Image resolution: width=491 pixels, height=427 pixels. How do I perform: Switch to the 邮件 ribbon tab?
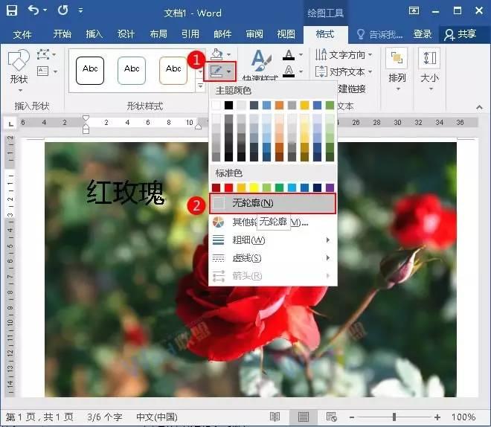point(222,33)
